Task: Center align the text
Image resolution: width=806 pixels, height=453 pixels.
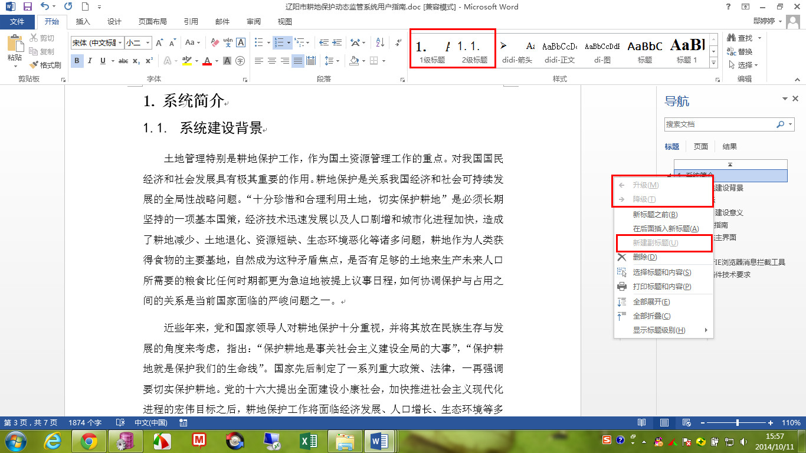Action: tap(271, 61)
